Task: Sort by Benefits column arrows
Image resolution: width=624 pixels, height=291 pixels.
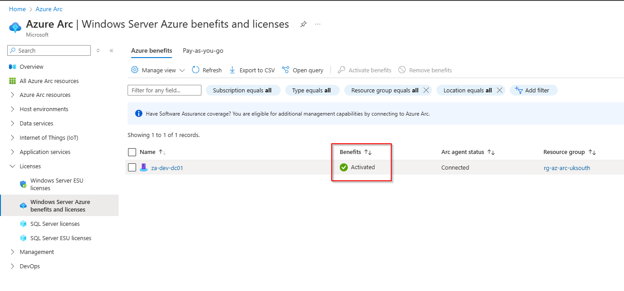Action: (368, 152)
